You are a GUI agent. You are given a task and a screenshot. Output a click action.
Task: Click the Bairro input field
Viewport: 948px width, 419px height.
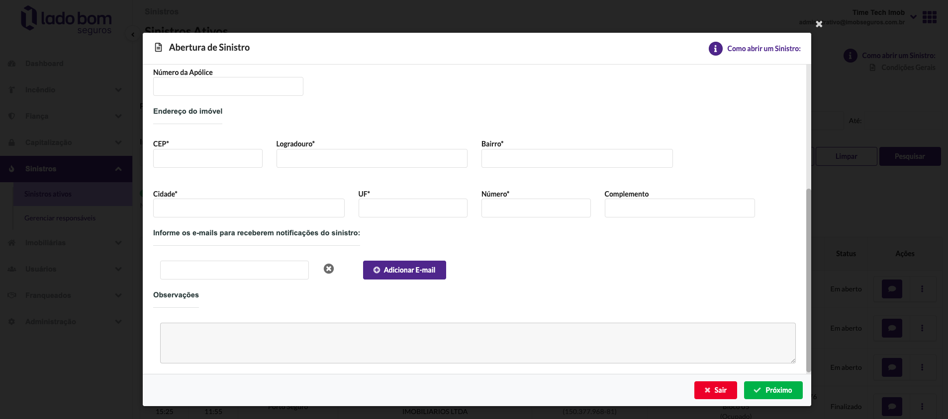point(577,158)
